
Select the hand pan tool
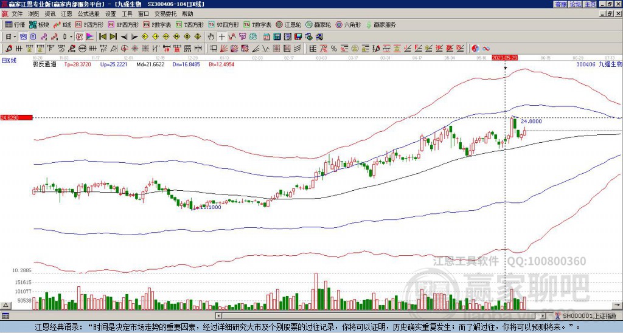(211, 37)
